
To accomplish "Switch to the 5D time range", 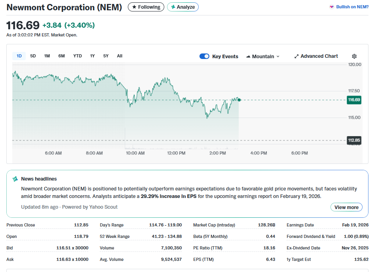I will point(33,56).
